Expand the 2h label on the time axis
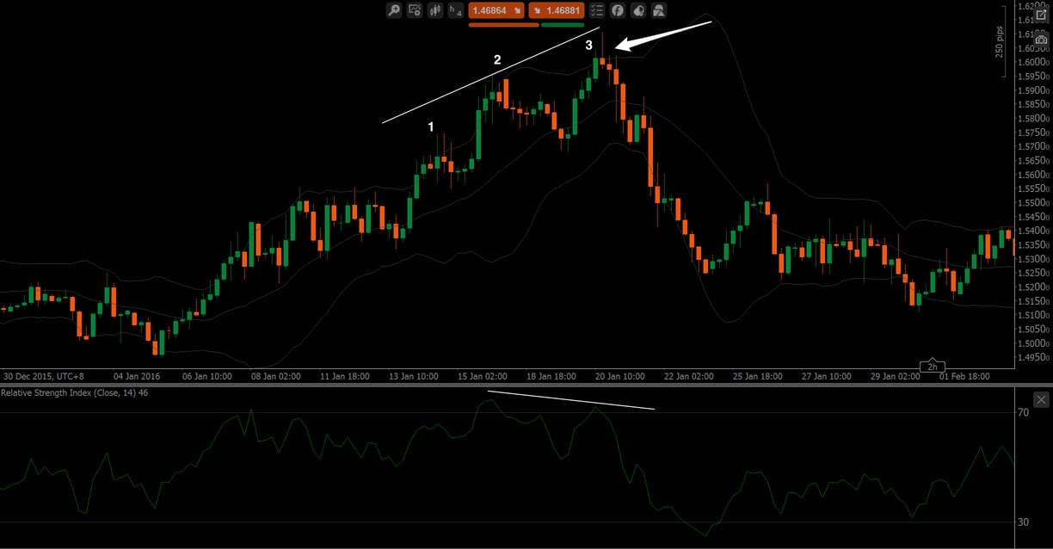Viewport: 1053px width, 549px height. pos(932,365)
